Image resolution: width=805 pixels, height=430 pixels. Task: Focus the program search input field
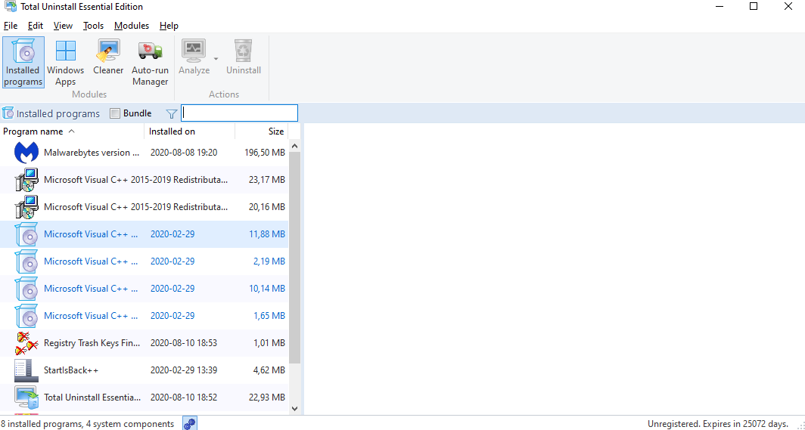(x=239, y=113)
